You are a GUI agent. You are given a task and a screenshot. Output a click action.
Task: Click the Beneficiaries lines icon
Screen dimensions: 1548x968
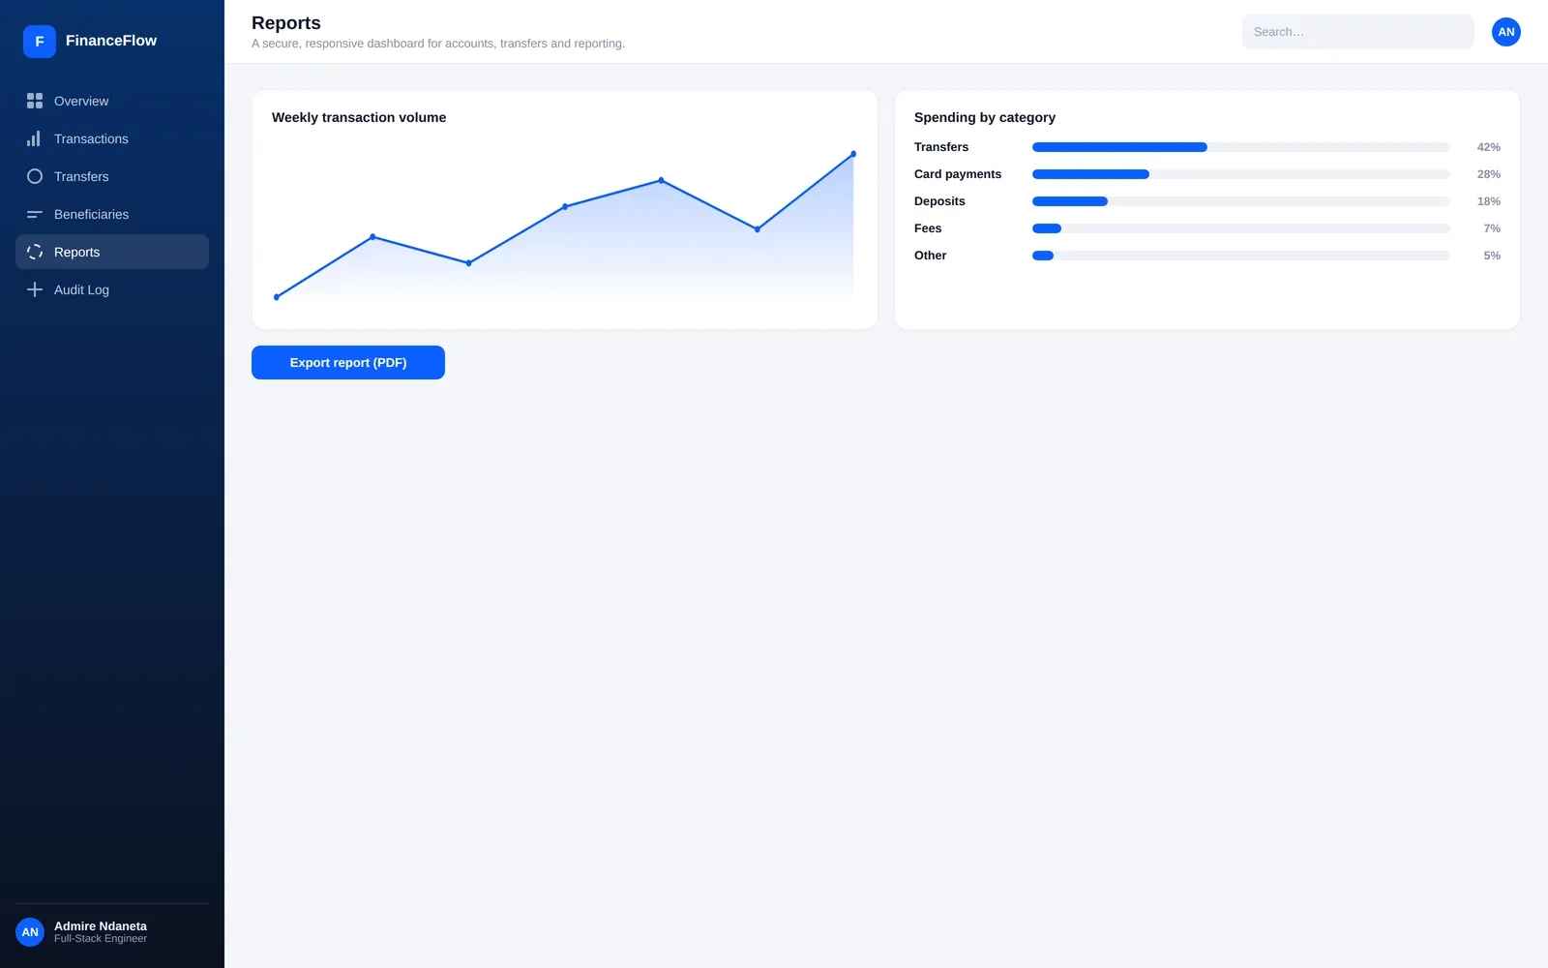(x=35, y=214)
